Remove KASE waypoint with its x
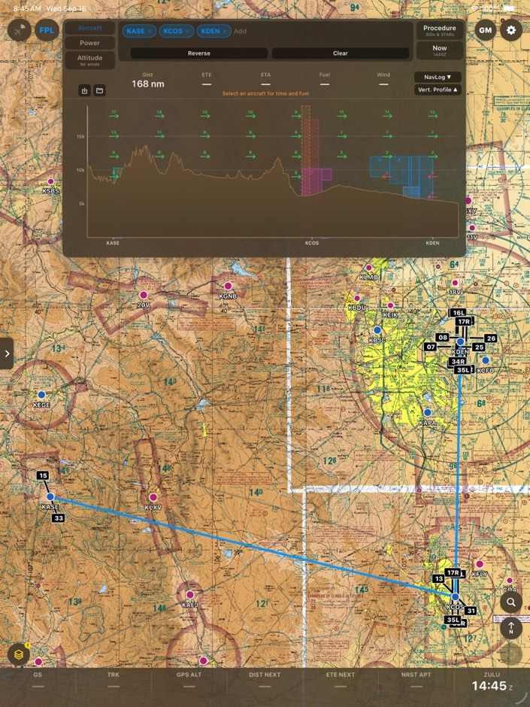 (149, 31)
